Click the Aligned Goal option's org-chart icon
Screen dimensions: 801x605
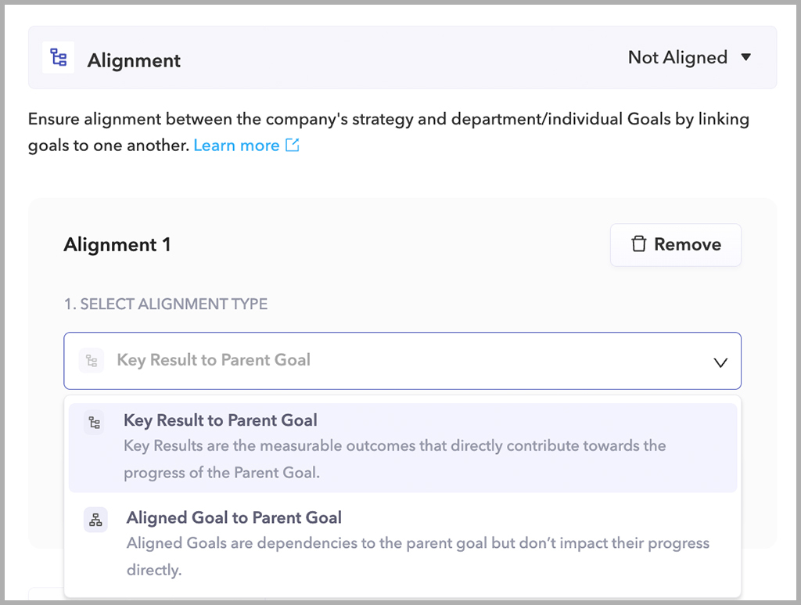click(95, 520)
